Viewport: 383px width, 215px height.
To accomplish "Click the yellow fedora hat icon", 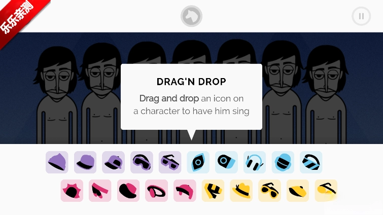I will (x=241, y=191).
